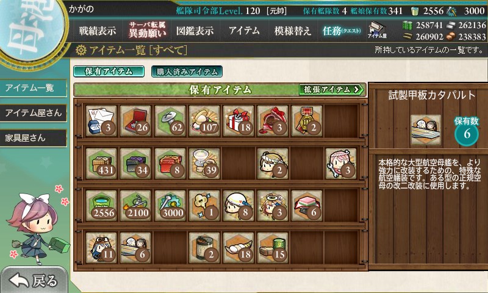Click the 戻る back button

click(x=34, y=280)
